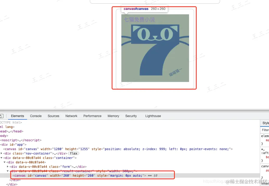Click the cat number 7 canvas image
The height and width of the screenshot is (186, 269).
[155, 48]
